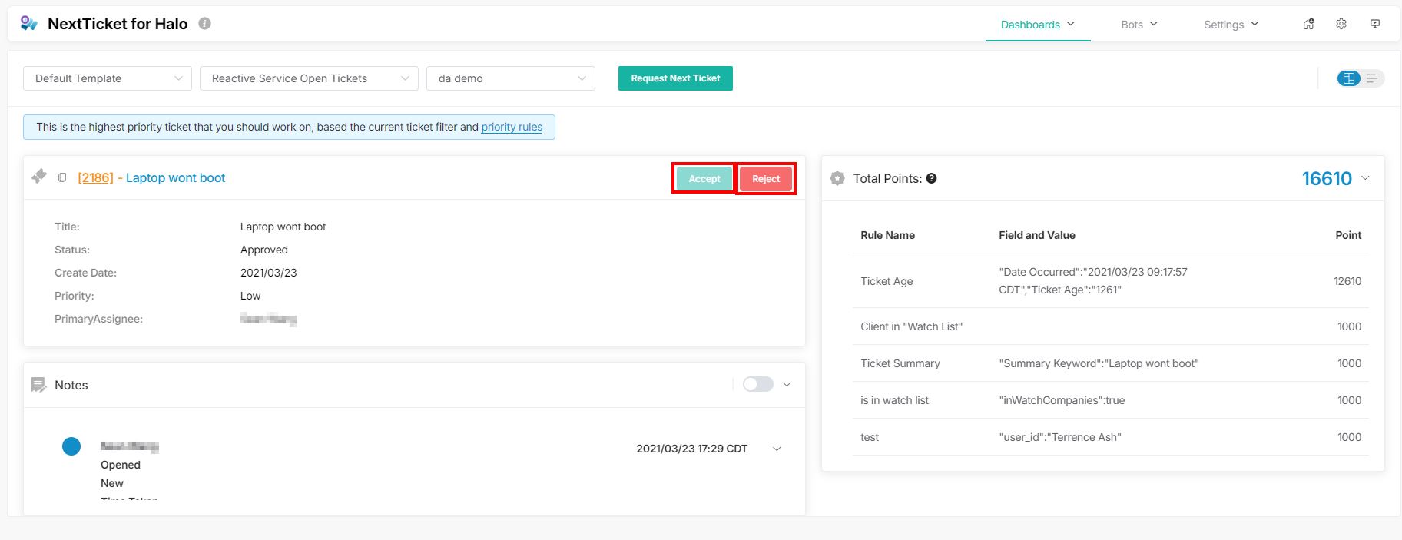Click the info icon next to NextTicket for Halo
Screen dimensions: 1402x540
[x=204, y=24]
